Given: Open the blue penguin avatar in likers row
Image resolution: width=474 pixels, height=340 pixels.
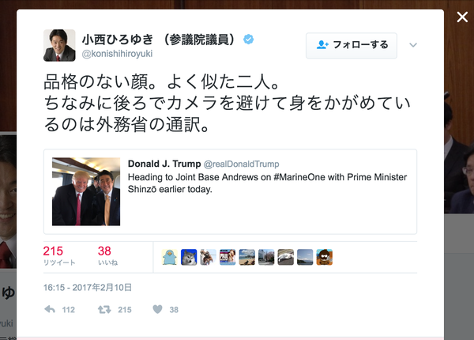Looking at the screenshot, I should click(170, 257).
